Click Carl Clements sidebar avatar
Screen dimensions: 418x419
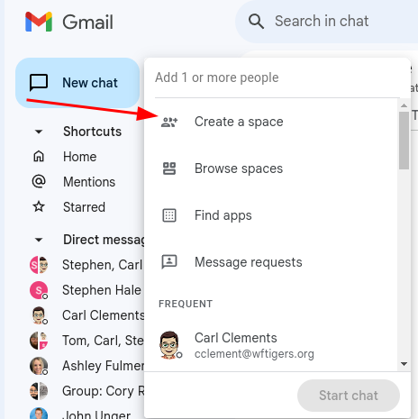39,315
